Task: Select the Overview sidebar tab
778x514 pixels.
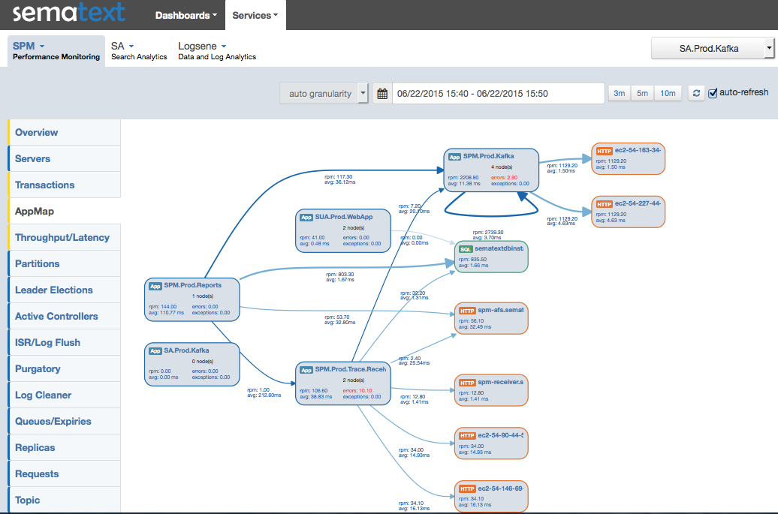Action: (x=65, y=132)
